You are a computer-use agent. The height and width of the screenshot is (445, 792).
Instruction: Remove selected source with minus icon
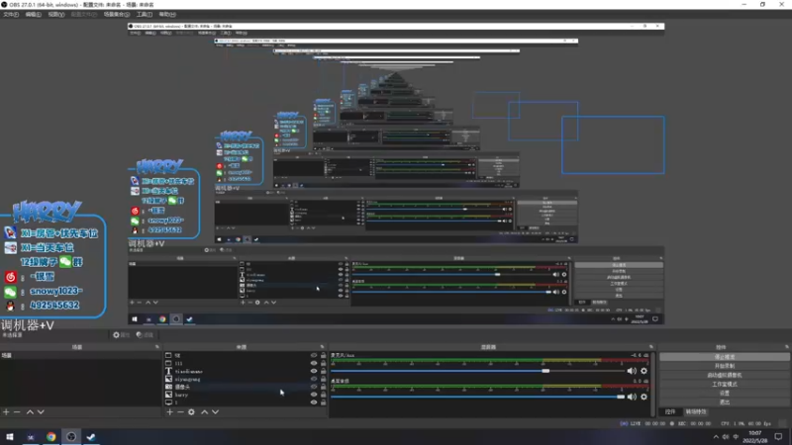click(x=180, y=412)
